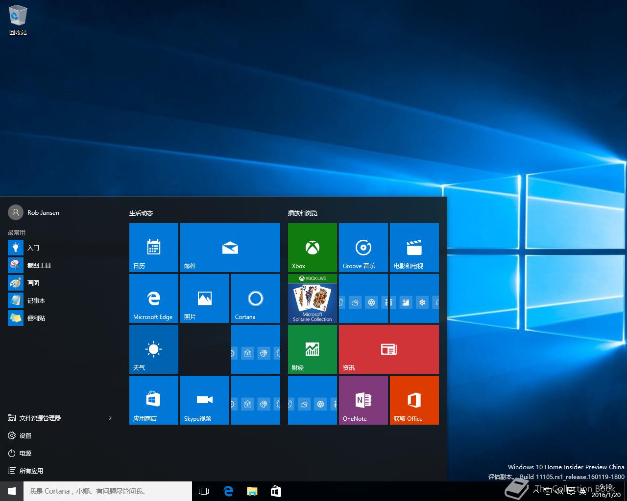
Task: Open 画图 paint app
Action: click(61, 283)
